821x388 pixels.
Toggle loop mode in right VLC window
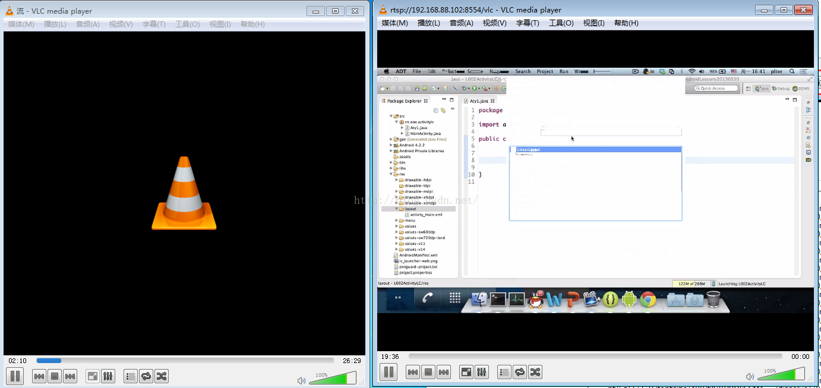[x=520, y=372]
